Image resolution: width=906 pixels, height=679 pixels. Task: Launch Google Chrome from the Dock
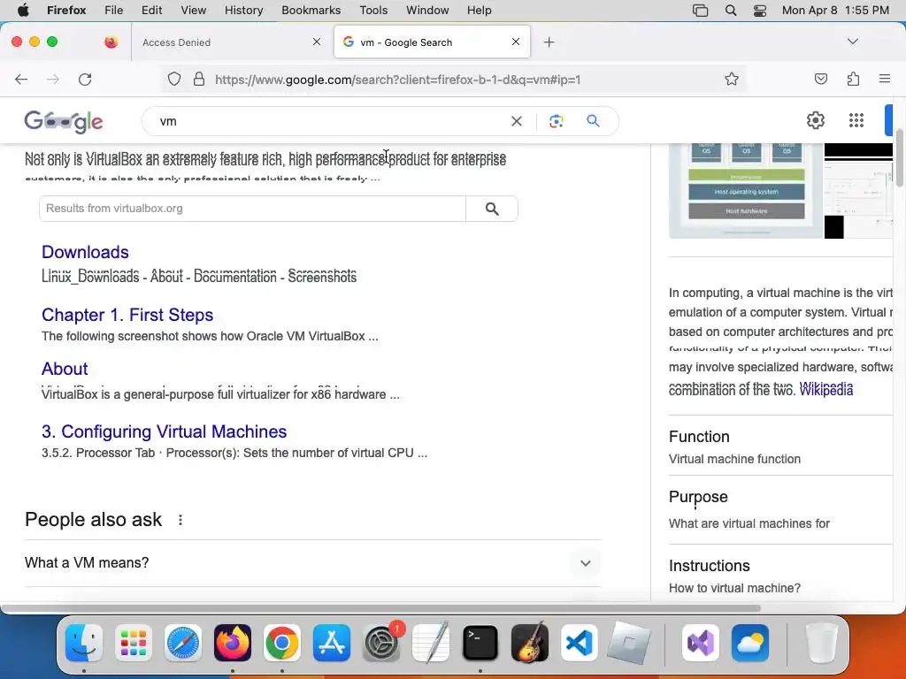(x=282, y=643)
